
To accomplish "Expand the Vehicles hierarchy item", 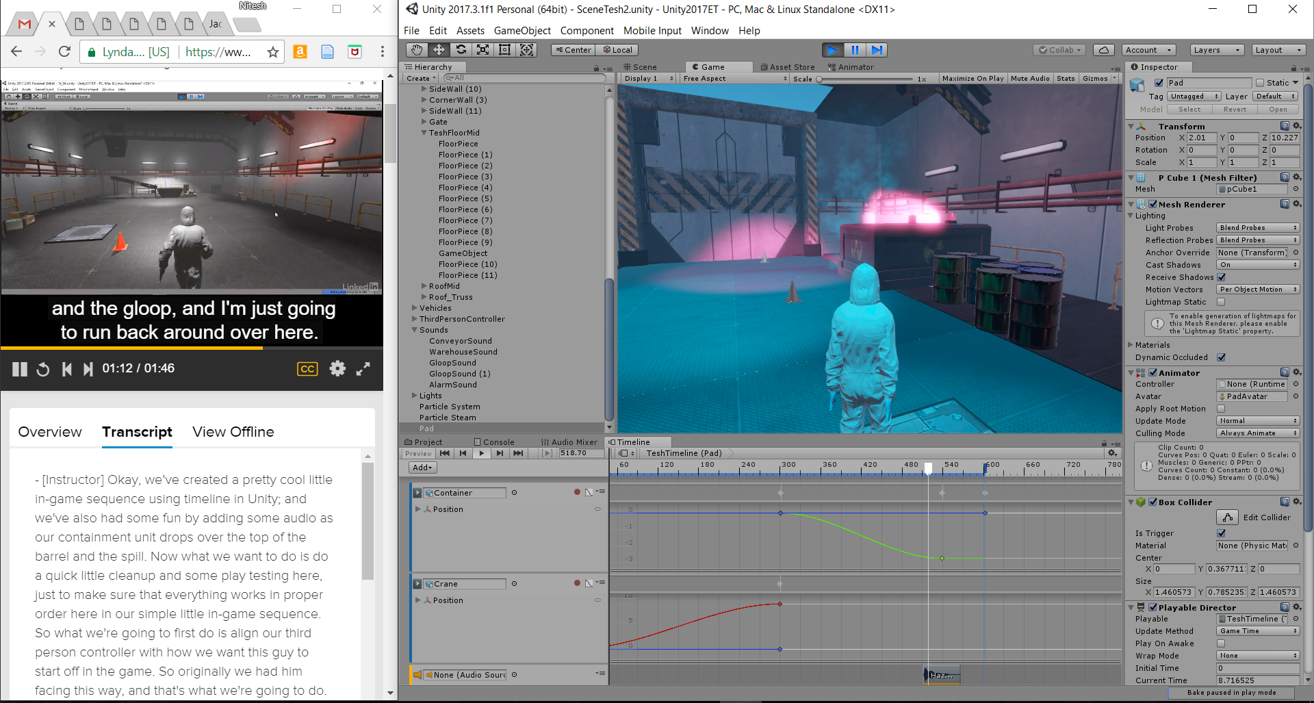I will click(x=415, y=308).
